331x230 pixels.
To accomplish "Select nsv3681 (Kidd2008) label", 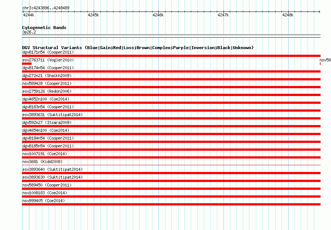I will 42,162.
